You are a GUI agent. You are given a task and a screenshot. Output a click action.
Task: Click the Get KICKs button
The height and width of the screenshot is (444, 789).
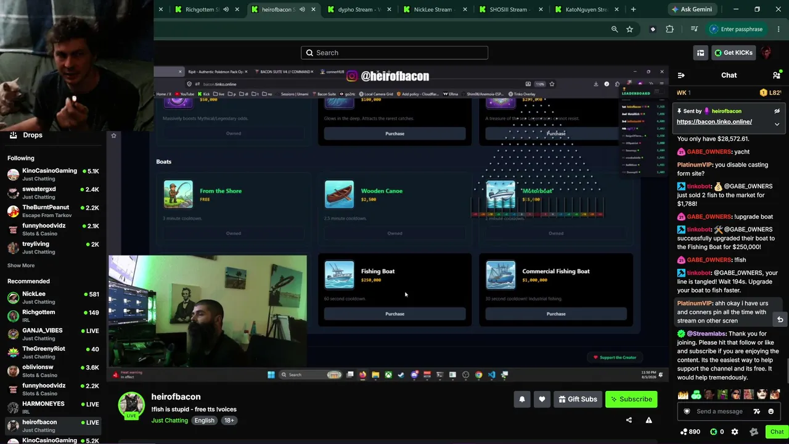click(734, 52)
